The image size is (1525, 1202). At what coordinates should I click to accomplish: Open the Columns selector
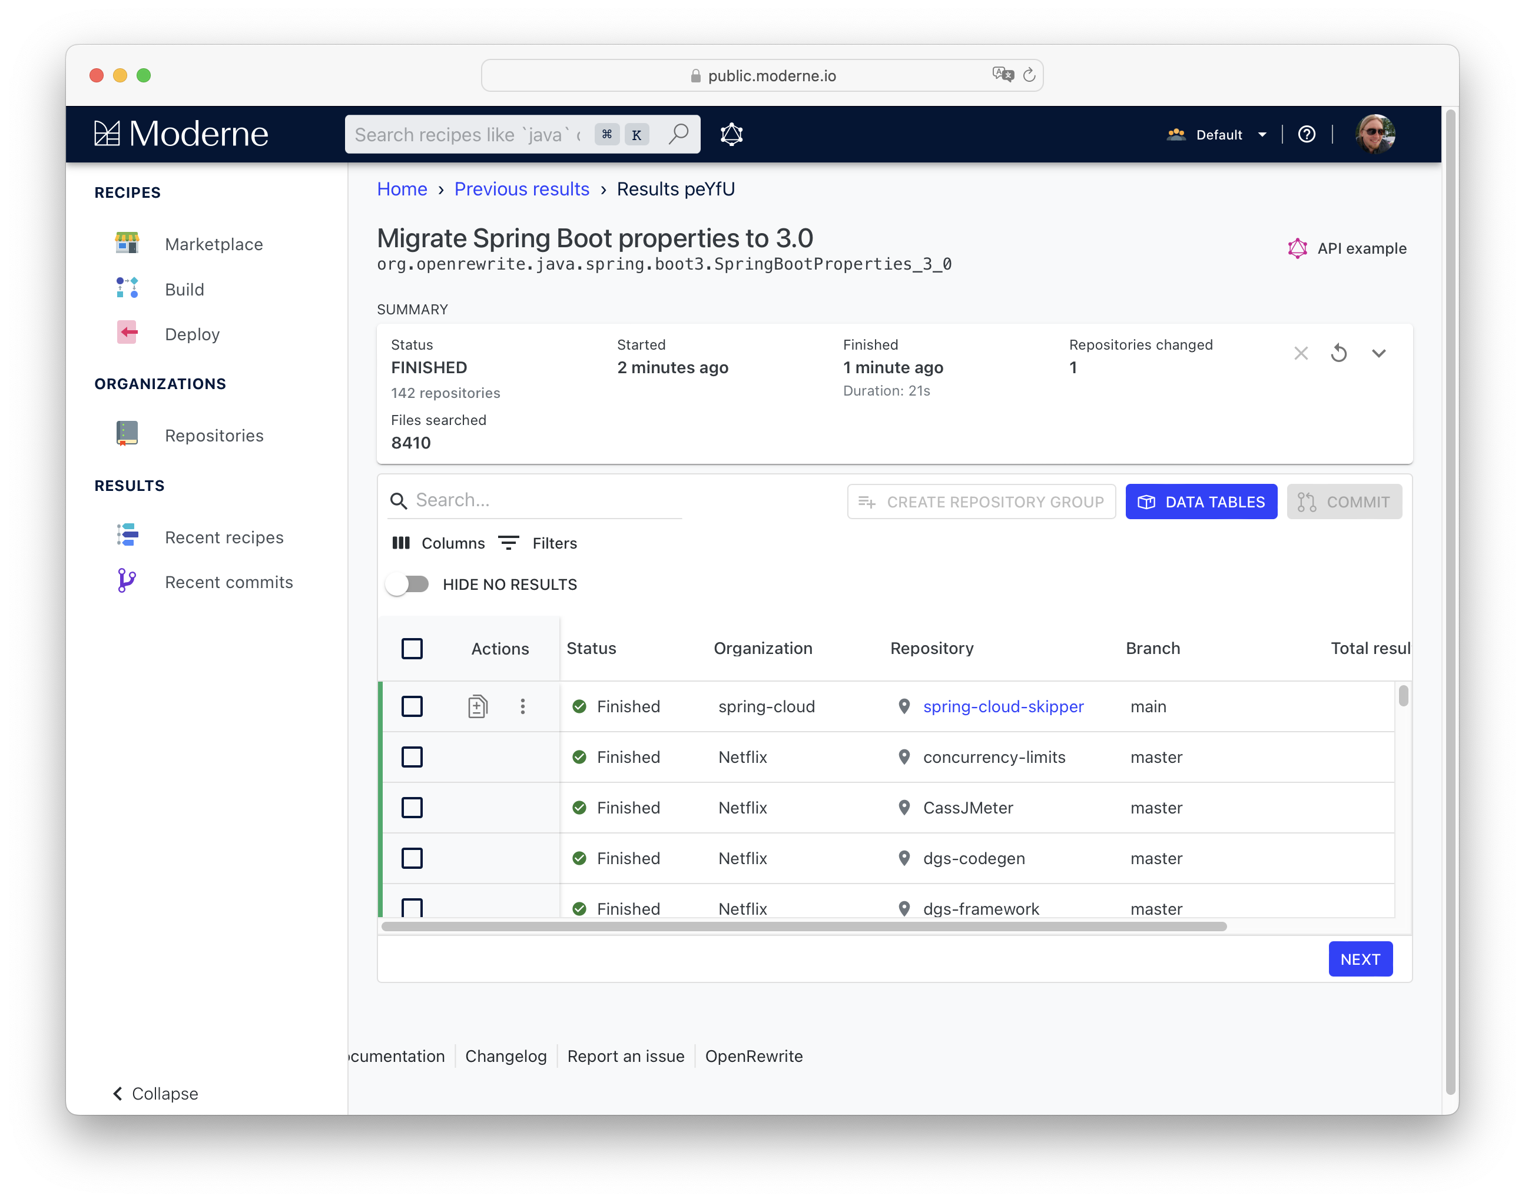pyautogui.click(x=439, y=543)
